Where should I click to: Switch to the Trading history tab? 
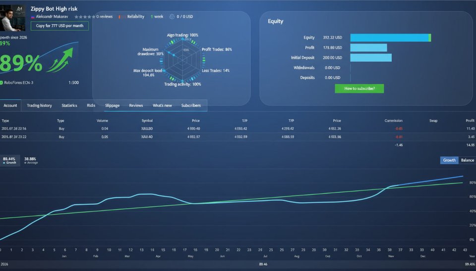tap(39, 105)
